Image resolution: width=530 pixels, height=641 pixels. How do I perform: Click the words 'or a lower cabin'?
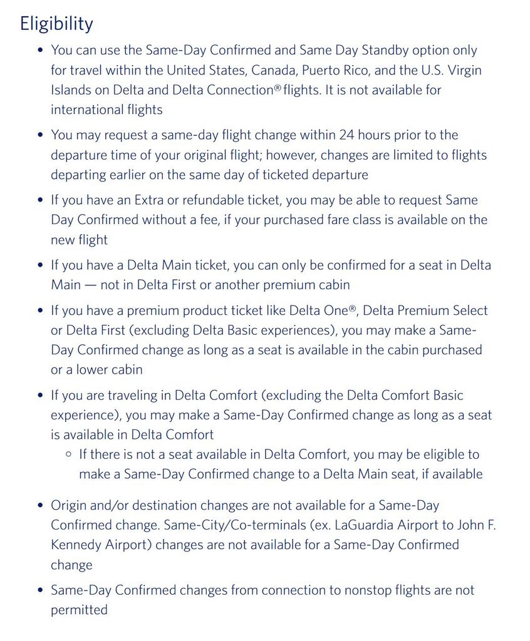(x=96, y=369)
